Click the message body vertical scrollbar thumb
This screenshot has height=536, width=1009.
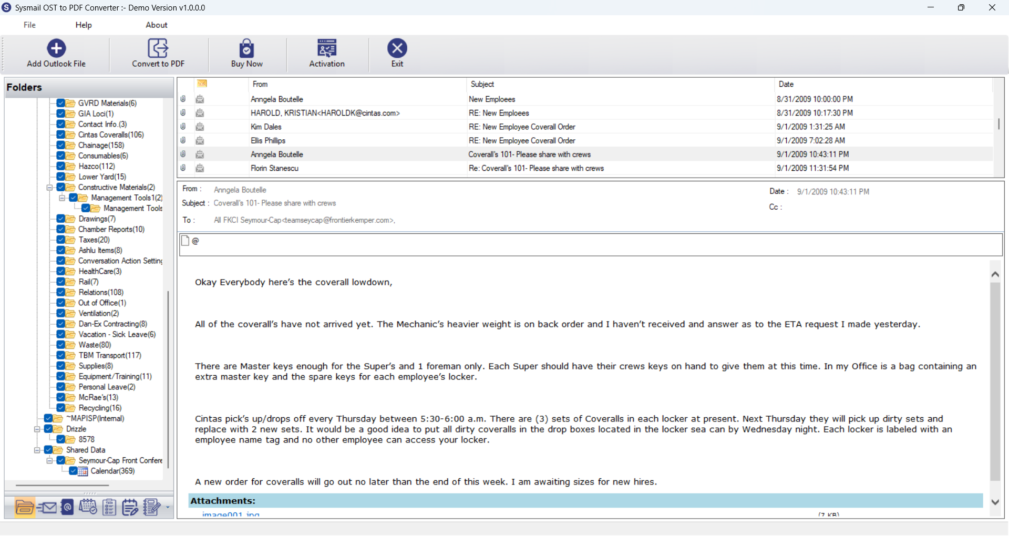pos(995,382)
